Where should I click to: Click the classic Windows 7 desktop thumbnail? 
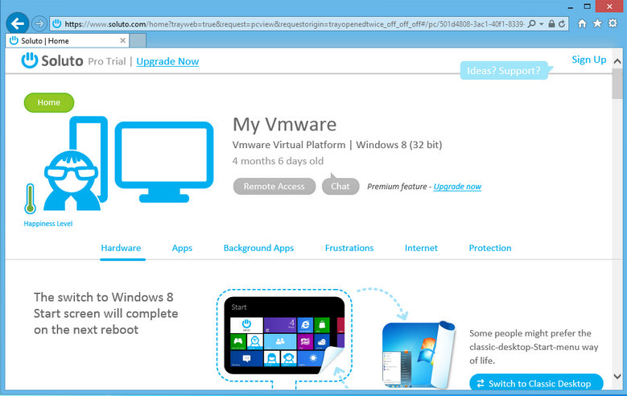[x=419, y=355]
